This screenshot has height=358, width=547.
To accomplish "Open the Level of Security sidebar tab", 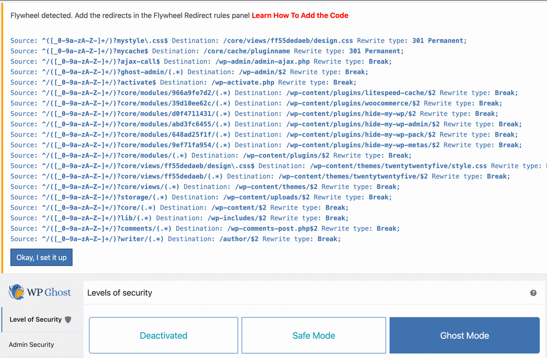I will 42,319.
